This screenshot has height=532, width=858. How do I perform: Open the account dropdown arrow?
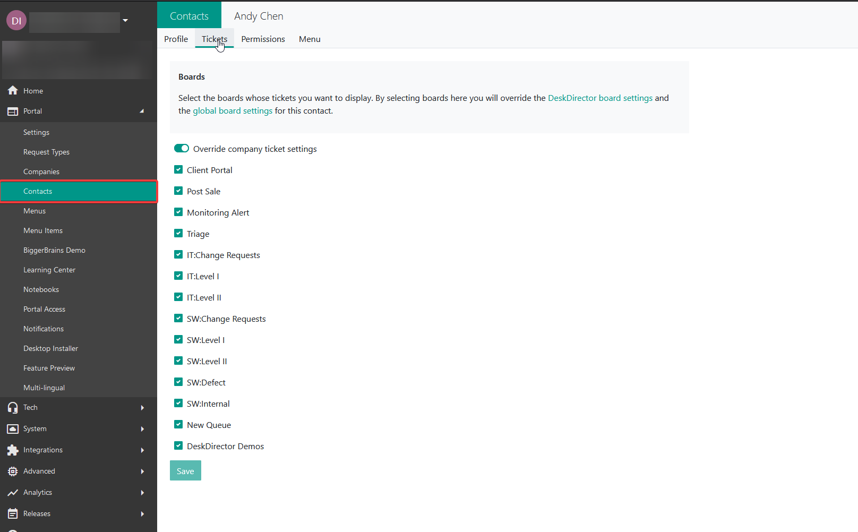point(125,21)
